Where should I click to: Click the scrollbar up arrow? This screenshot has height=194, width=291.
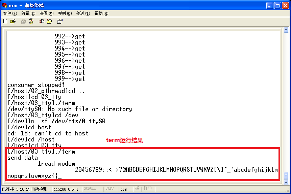[x=286, y=30]
